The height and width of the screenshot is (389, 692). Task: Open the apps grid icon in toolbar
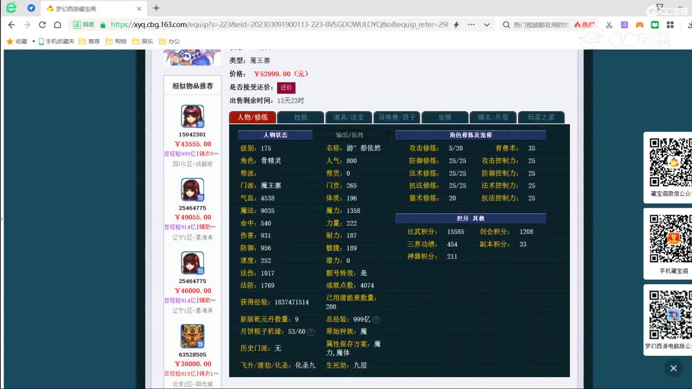pos(670,25)
